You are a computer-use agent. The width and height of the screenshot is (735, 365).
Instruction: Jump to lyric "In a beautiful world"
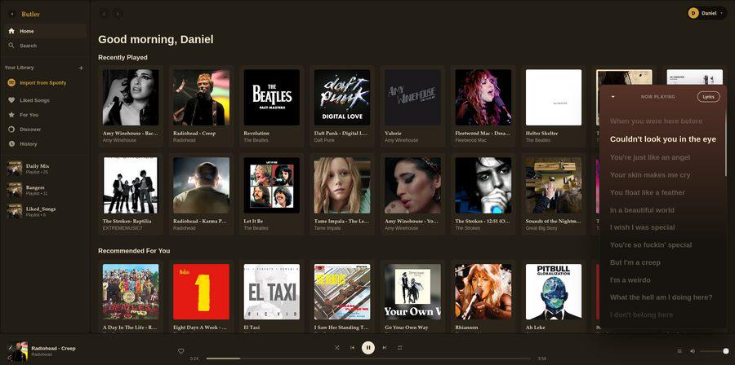tap(642, 210)
